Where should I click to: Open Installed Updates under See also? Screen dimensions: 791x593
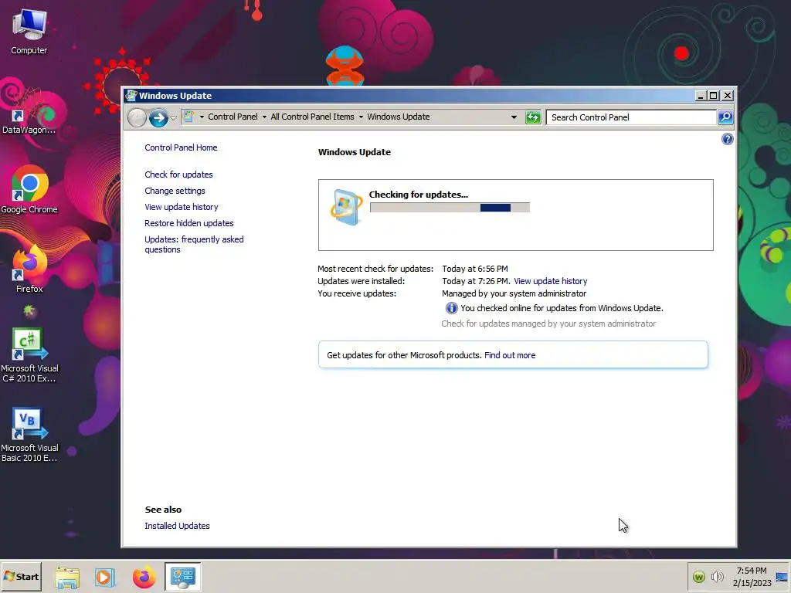[x=177, y=525]
